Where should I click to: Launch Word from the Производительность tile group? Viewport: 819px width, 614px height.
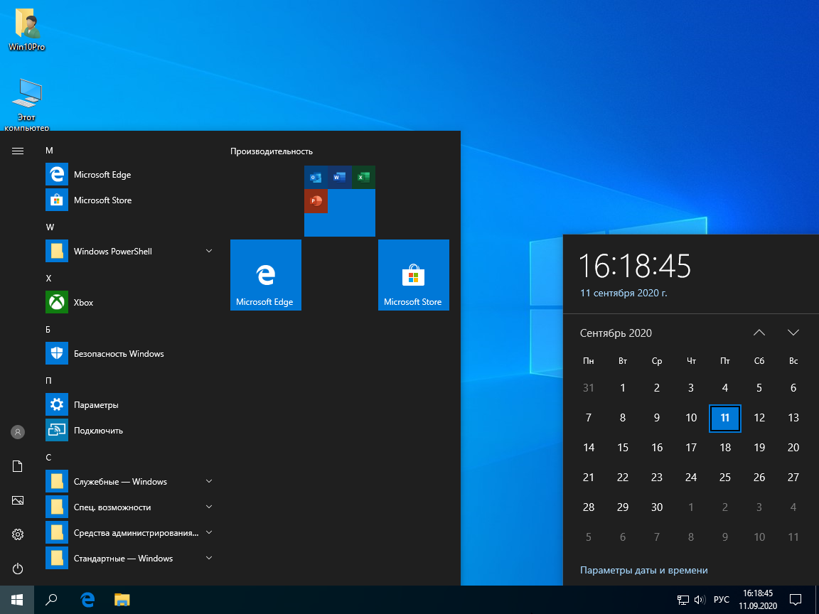point(338,177)
